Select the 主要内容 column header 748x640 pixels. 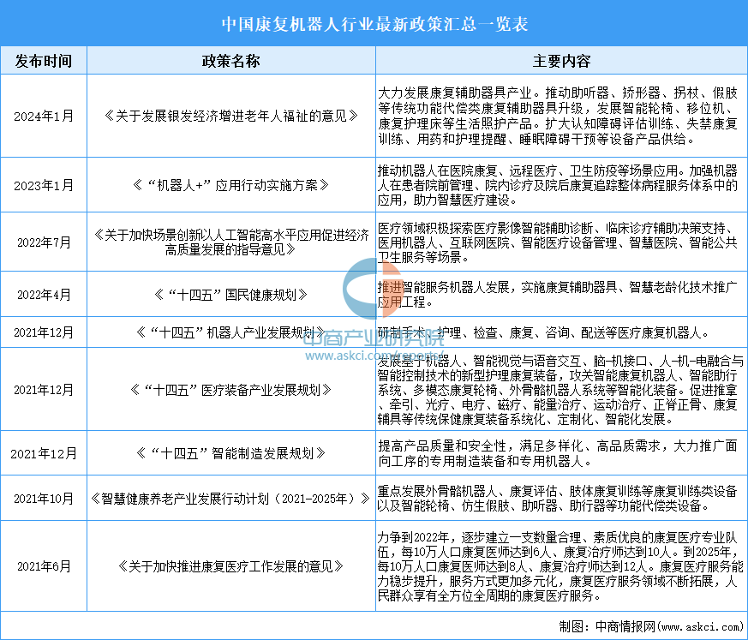(560, 62)
